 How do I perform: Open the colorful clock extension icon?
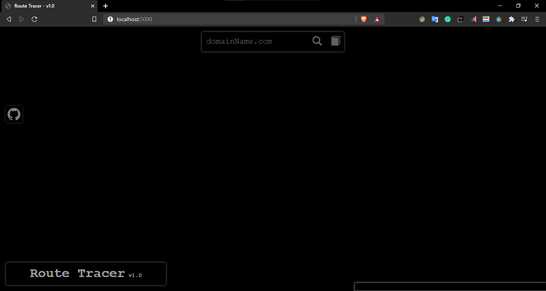pyautogui.click(x=499, y=19)
